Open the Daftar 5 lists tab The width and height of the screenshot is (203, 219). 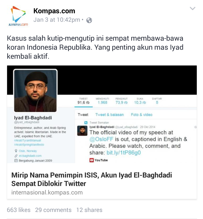[157, 101]
